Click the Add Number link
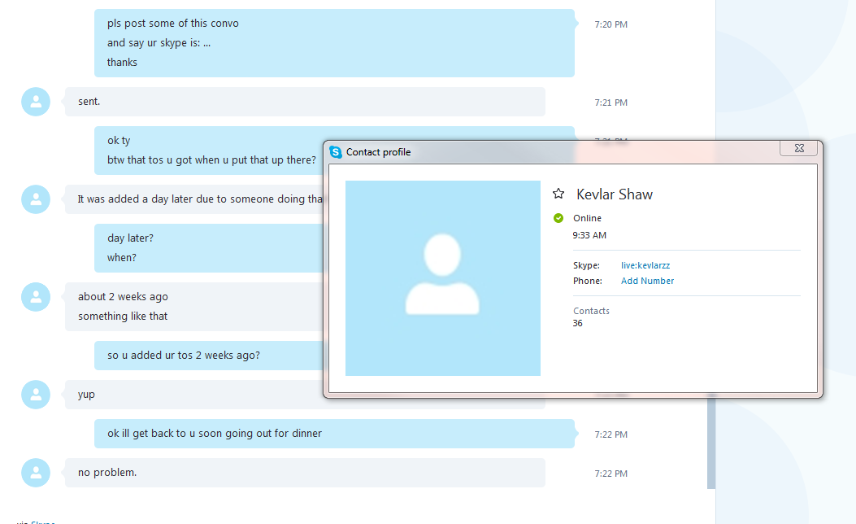The width and height of the screenshot is (856, 524). [647, 280]
